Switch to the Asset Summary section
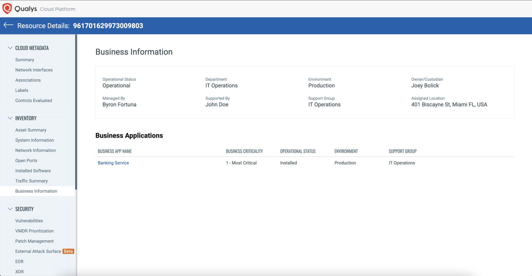 [x=31, y=130]
